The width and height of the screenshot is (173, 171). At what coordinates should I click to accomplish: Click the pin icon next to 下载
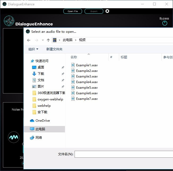point(63,74)
